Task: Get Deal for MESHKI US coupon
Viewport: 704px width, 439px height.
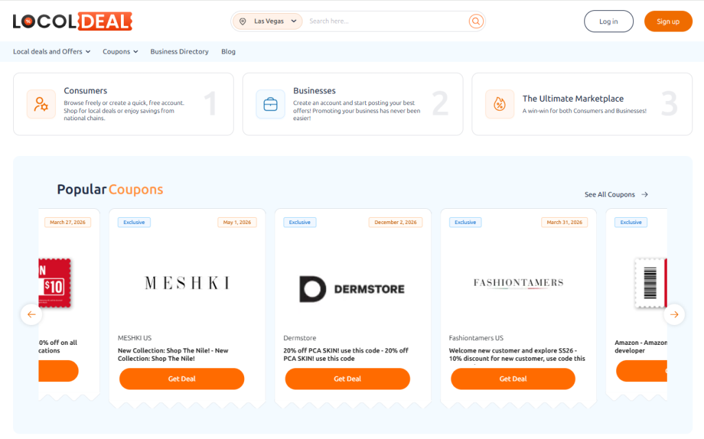Action: (x=181, y=379)
